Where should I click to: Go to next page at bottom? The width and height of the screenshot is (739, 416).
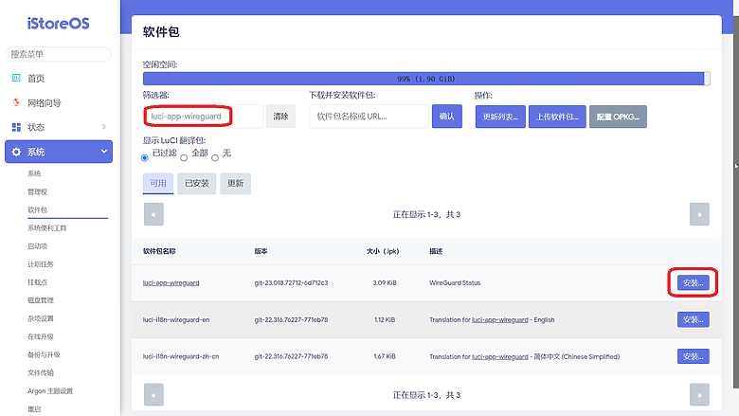click(699, 395)
